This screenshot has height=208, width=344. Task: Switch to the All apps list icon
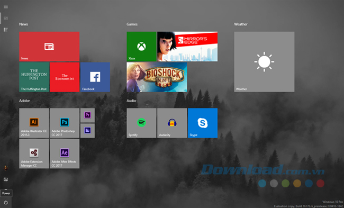[6, 30]
